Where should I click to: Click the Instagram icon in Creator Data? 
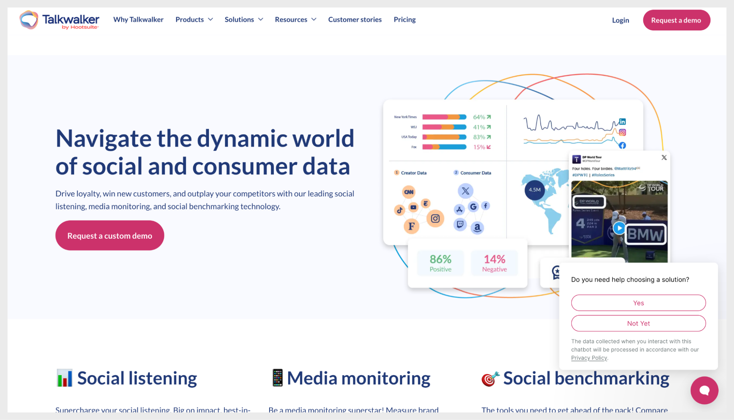point(435,219)
